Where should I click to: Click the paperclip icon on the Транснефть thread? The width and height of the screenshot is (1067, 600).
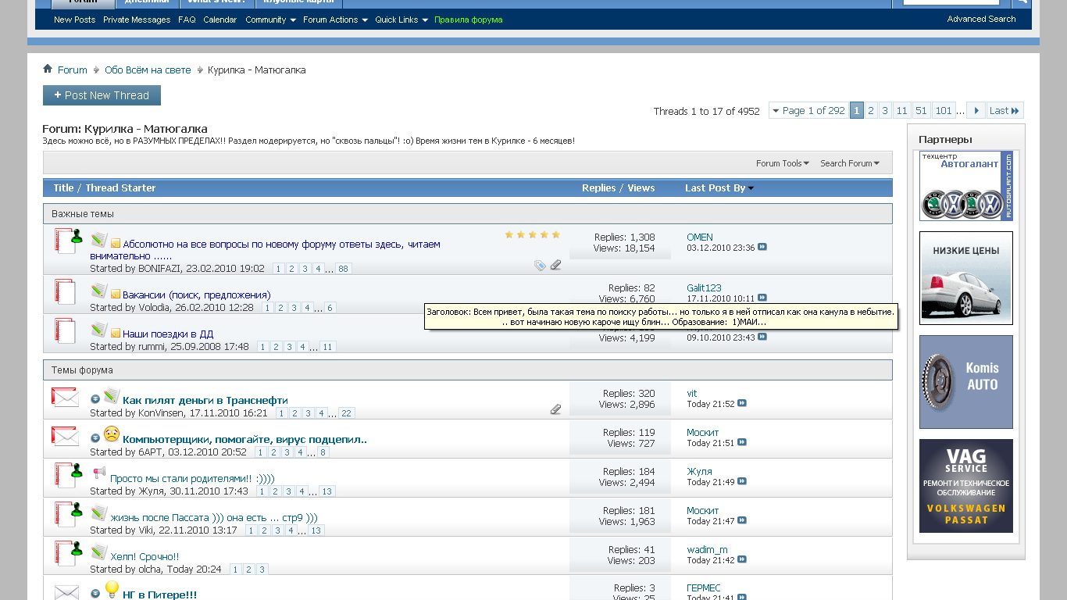[x=555, y=409]
